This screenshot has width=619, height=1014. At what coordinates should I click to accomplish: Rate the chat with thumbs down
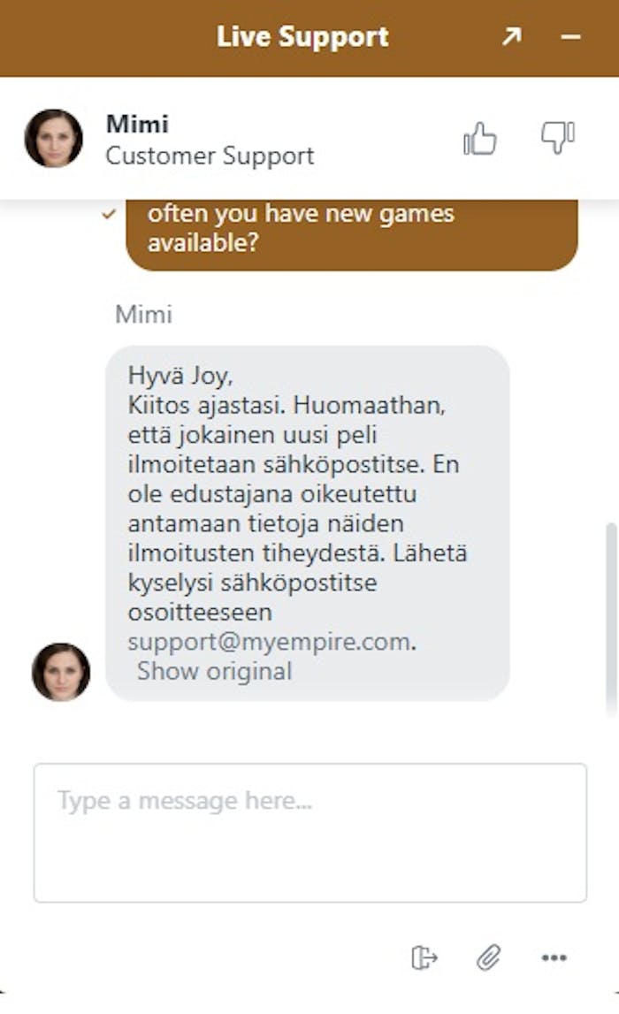(558, 137)
